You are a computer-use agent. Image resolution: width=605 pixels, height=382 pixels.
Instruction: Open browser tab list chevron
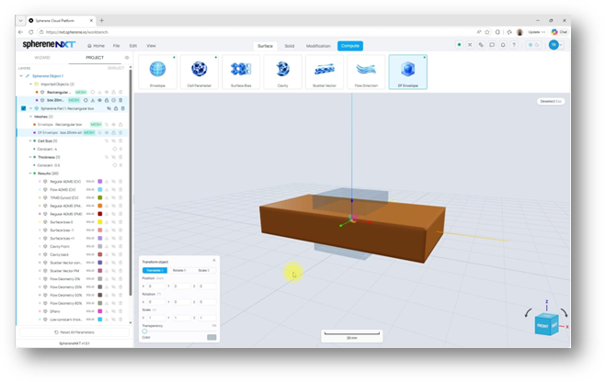20,20
